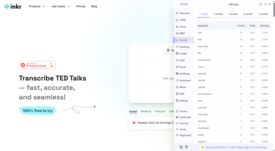Open the Structured braces icon
Image resolution: width=275 pixels, height=151 pixels.
(x=177, y=80)
